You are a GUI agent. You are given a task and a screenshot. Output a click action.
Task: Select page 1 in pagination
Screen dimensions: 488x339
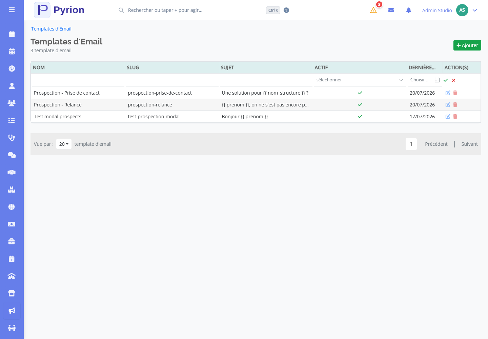pyautogui.click(x=411, y=144)
